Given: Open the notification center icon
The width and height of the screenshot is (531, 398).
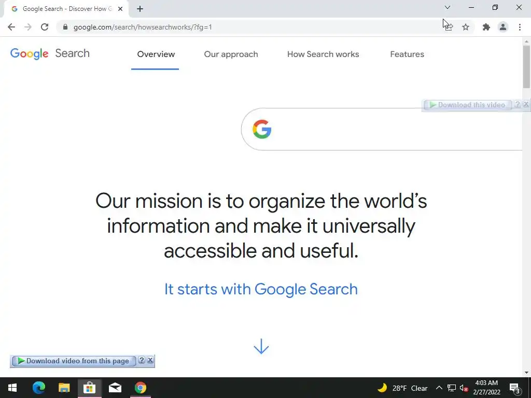Looking at the screenshot, I should (515, 388).
